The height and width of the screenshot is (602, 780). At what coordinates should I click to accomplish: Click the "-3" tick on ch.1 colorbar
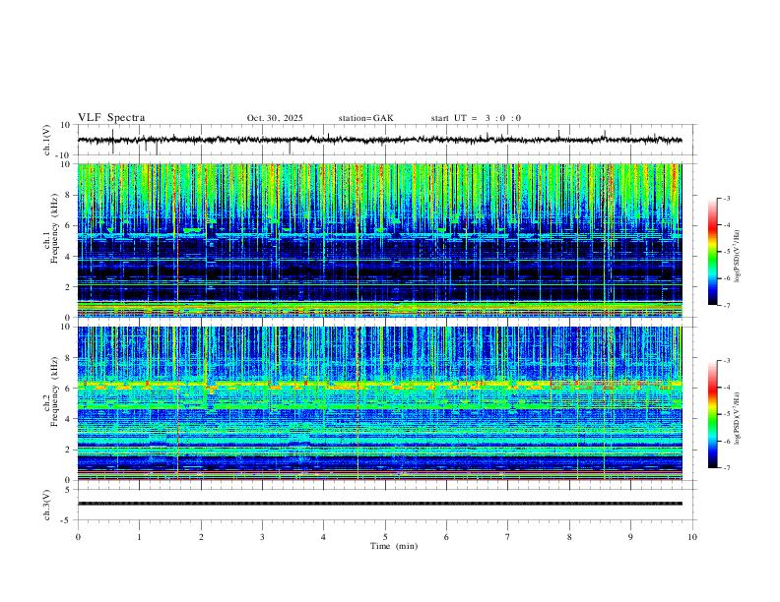point(727,198)
